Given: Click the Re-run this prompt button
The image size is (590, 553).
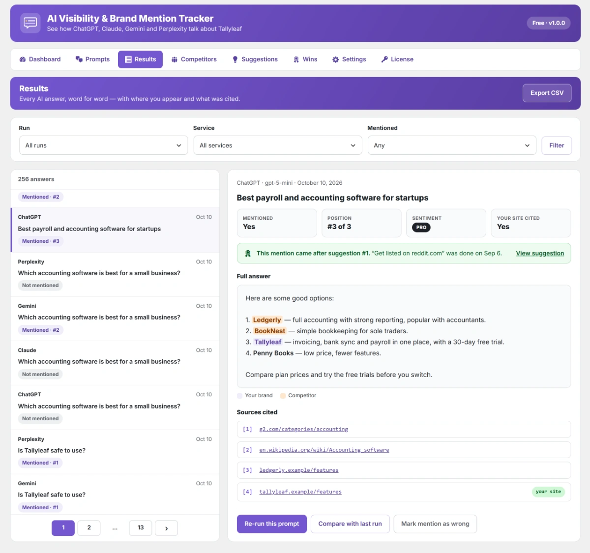Looking at the screenshot, I should click(x=272, y=524).
